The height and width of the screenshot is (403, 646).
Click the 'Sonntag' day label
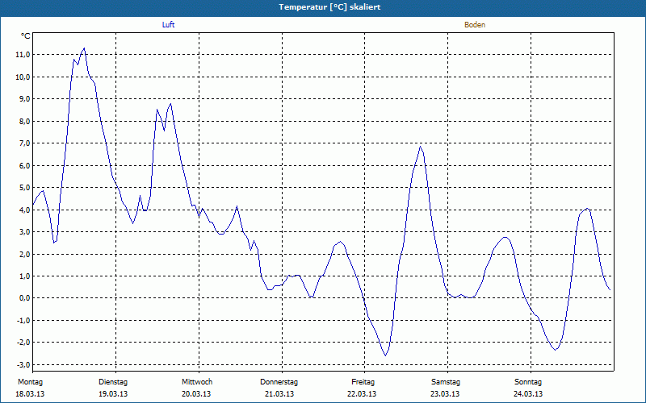(x=528, y=382)
